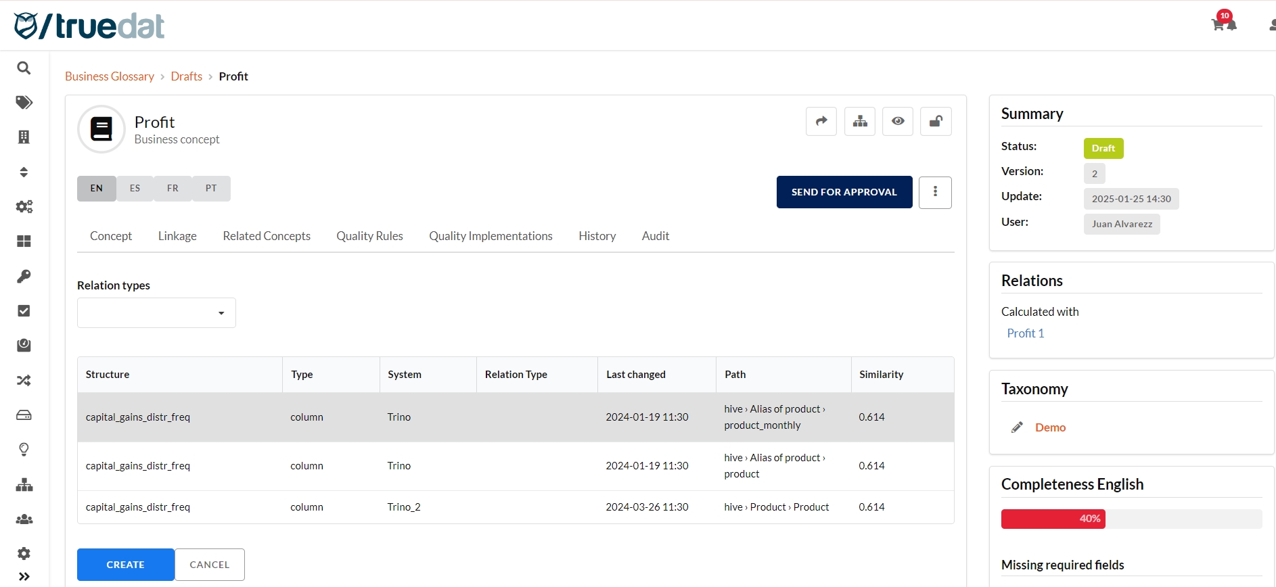The height and width of the screenshot is (587, 1276).
Task: Open the tags icon in sidebar
Action: [x=24, y=103]
